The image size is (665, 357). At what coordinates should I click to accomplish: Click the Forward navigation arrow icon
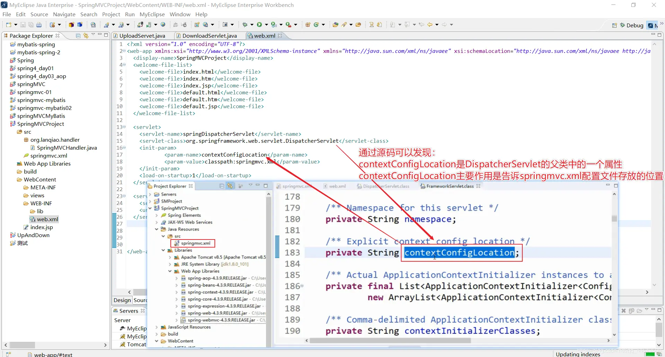(x=444, y=25)
